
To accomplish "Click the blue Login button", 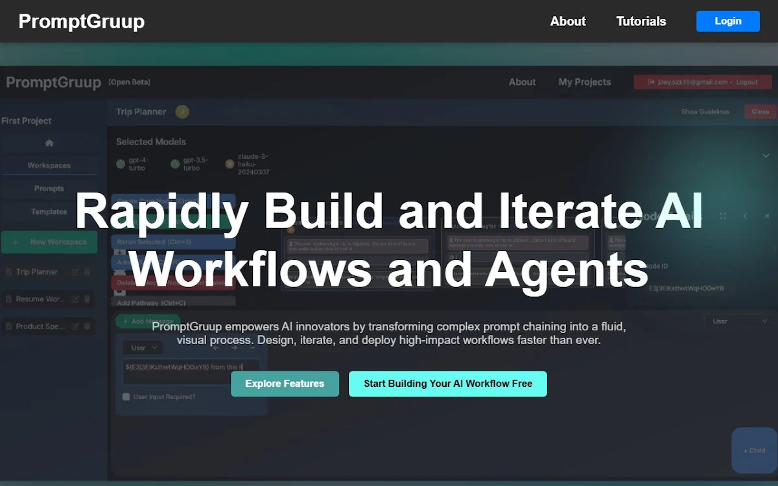I will (x=728, y=21).
